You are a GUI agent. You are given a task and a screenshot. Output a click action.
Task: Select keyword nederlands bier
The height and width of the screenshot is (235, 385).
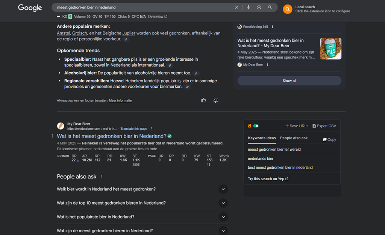coord(261,159)
